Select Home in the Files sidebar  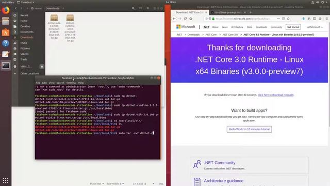click(x=24, y=21)
